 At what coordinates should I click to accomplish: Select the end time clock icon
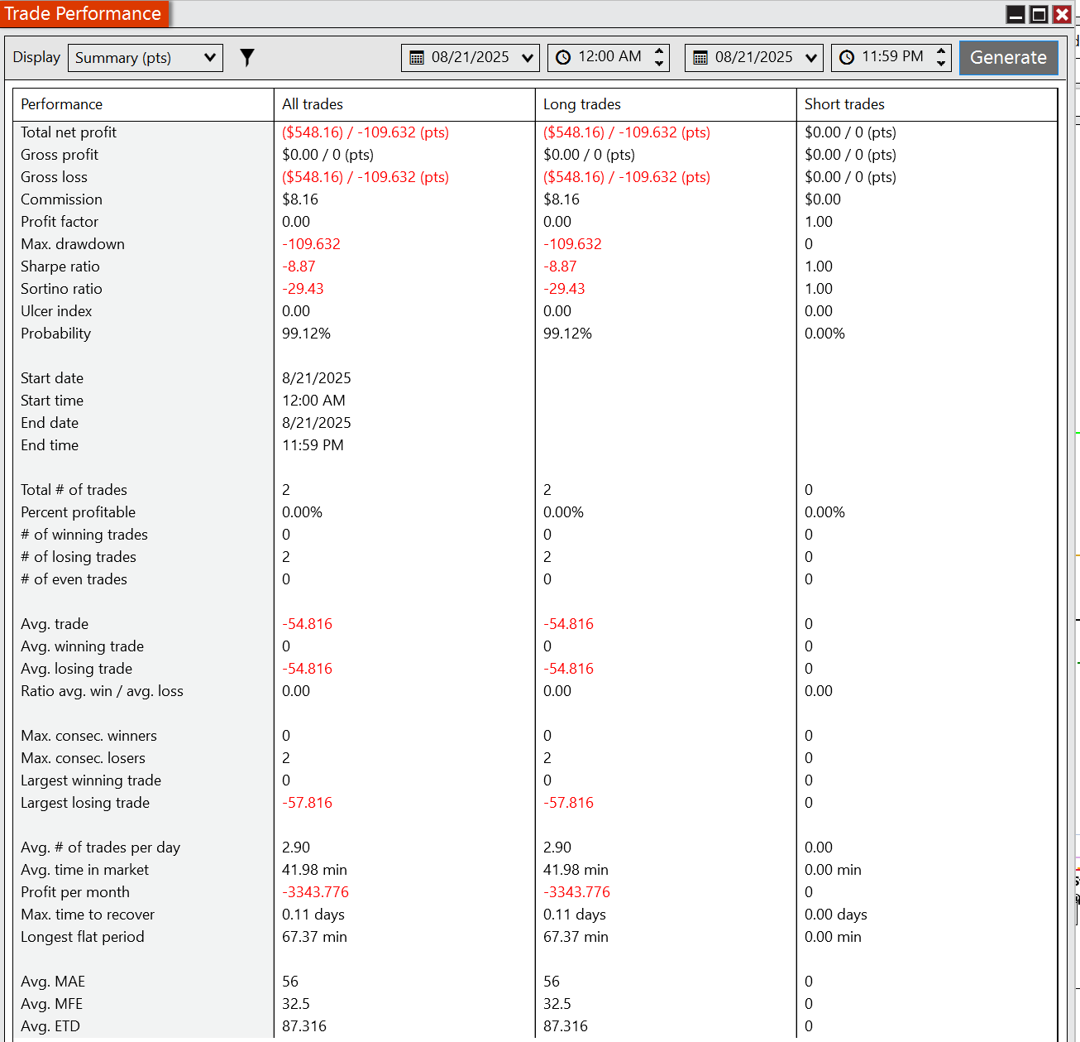tap(847, 58)
